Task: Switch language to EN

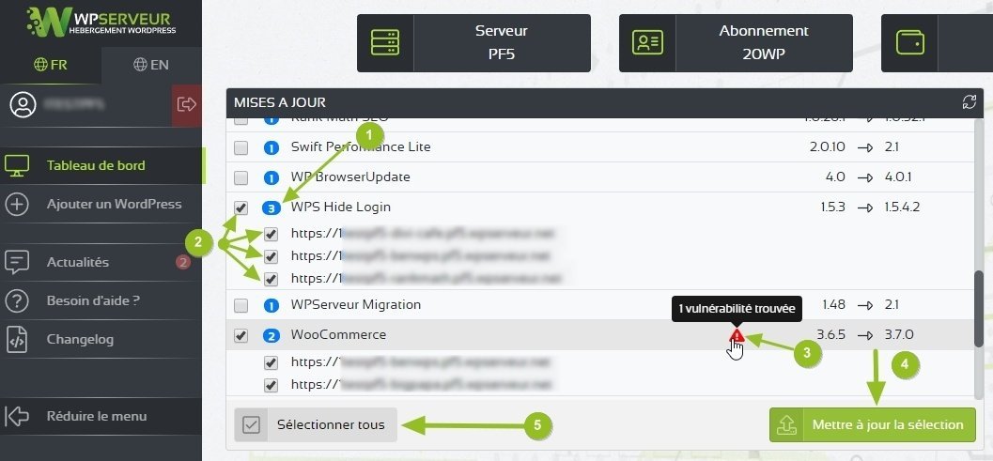Action: [x=151, y=65]
